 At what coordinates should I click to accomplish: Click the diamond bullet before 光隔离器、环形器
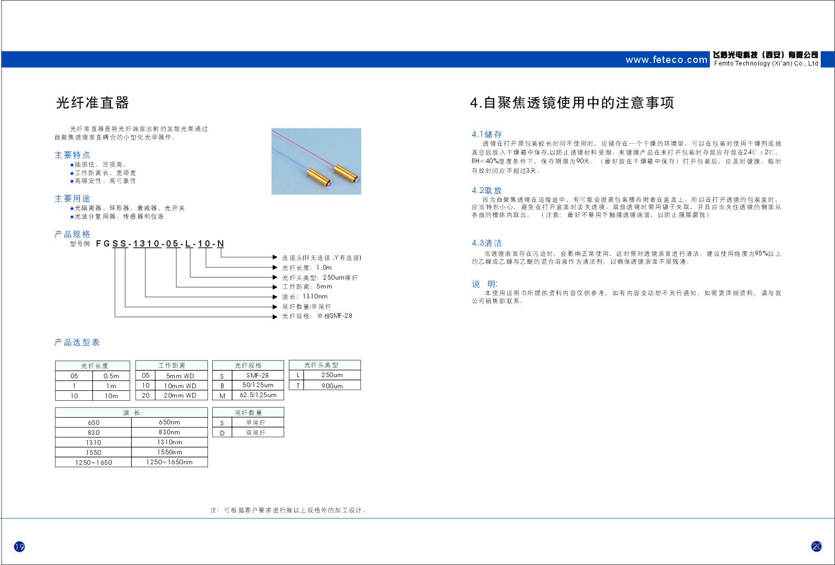[x=72, y=208]
